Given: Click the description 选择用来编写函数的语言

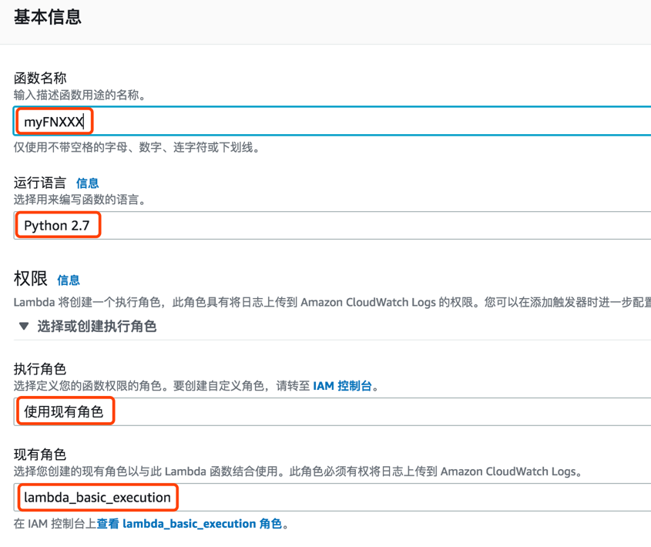Looking at the screenshot, I should pyautogui.click(x=79, y=200).
